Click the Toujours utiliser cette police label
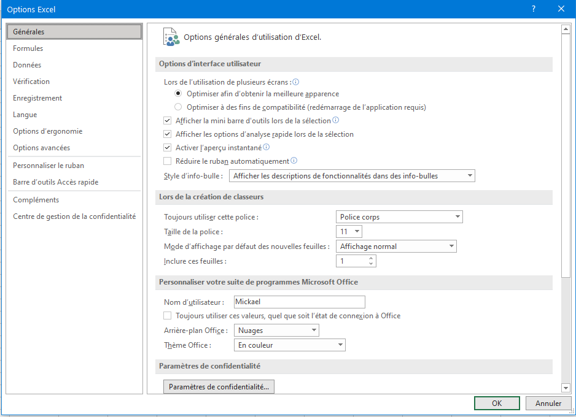The width and height of the screenshot is (576, 417). tap(211, 216)
